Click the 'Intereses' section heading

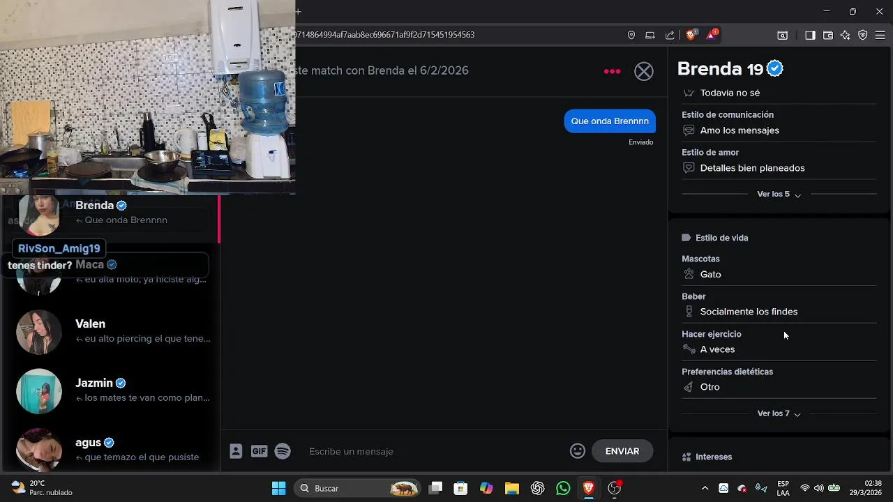pos(714,457)
